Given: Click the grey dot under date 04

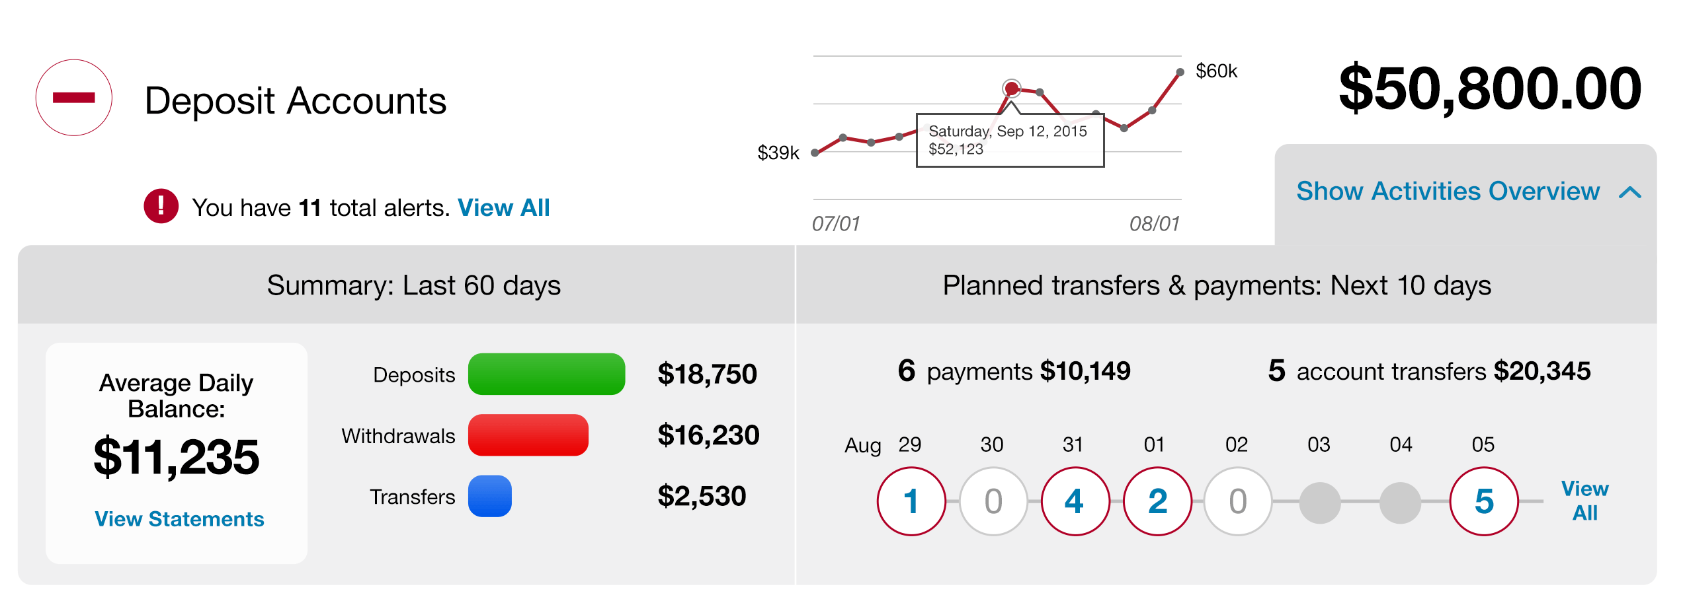Looking at the screenshot, I should pos(1400,502).
